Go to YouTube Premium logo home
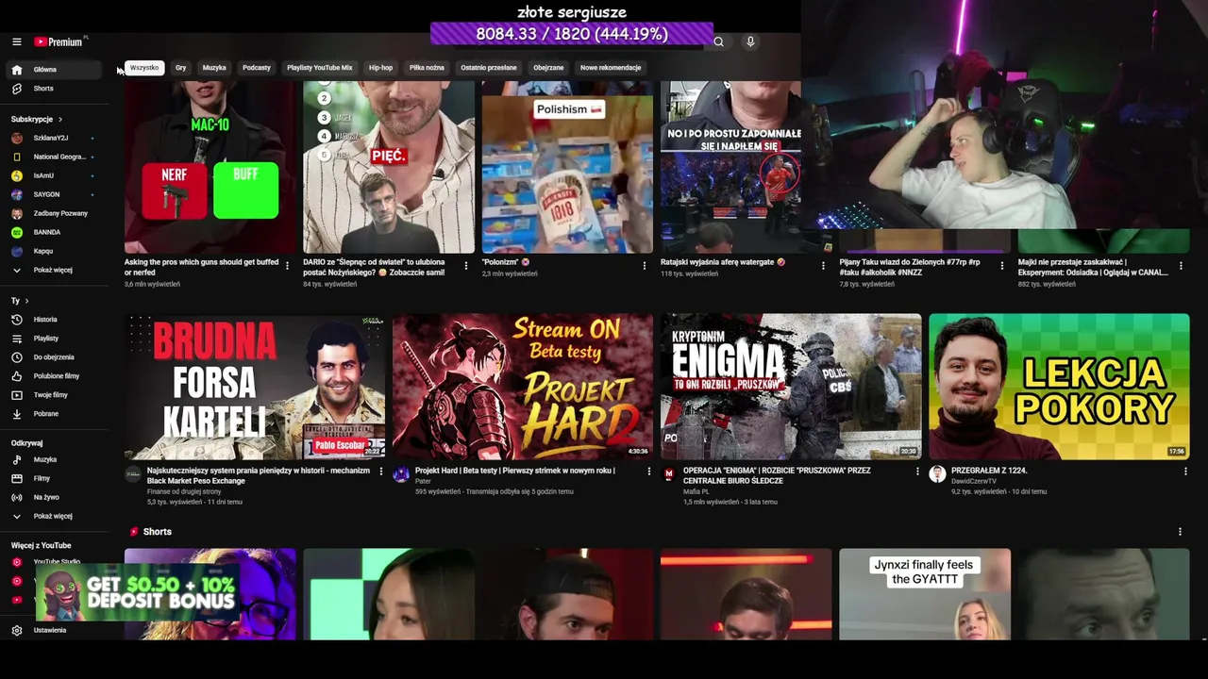The image size is (1208, 679). (60, 41)
